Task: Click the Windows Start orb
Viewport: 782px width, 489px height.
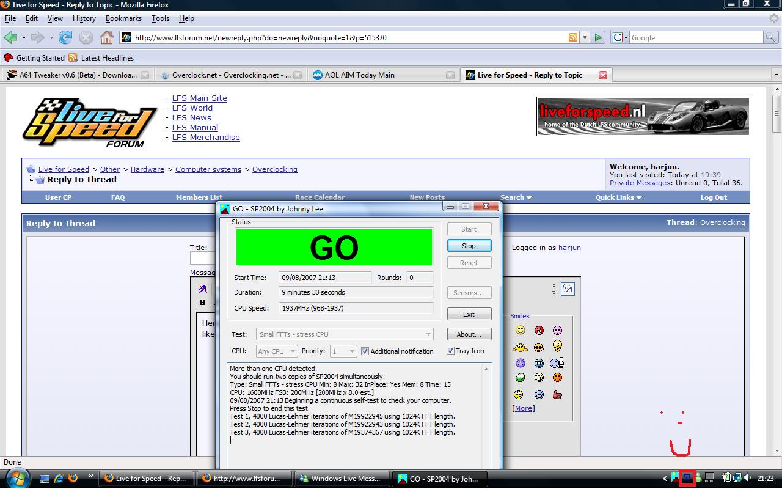Action: click(x=17, y=478)
